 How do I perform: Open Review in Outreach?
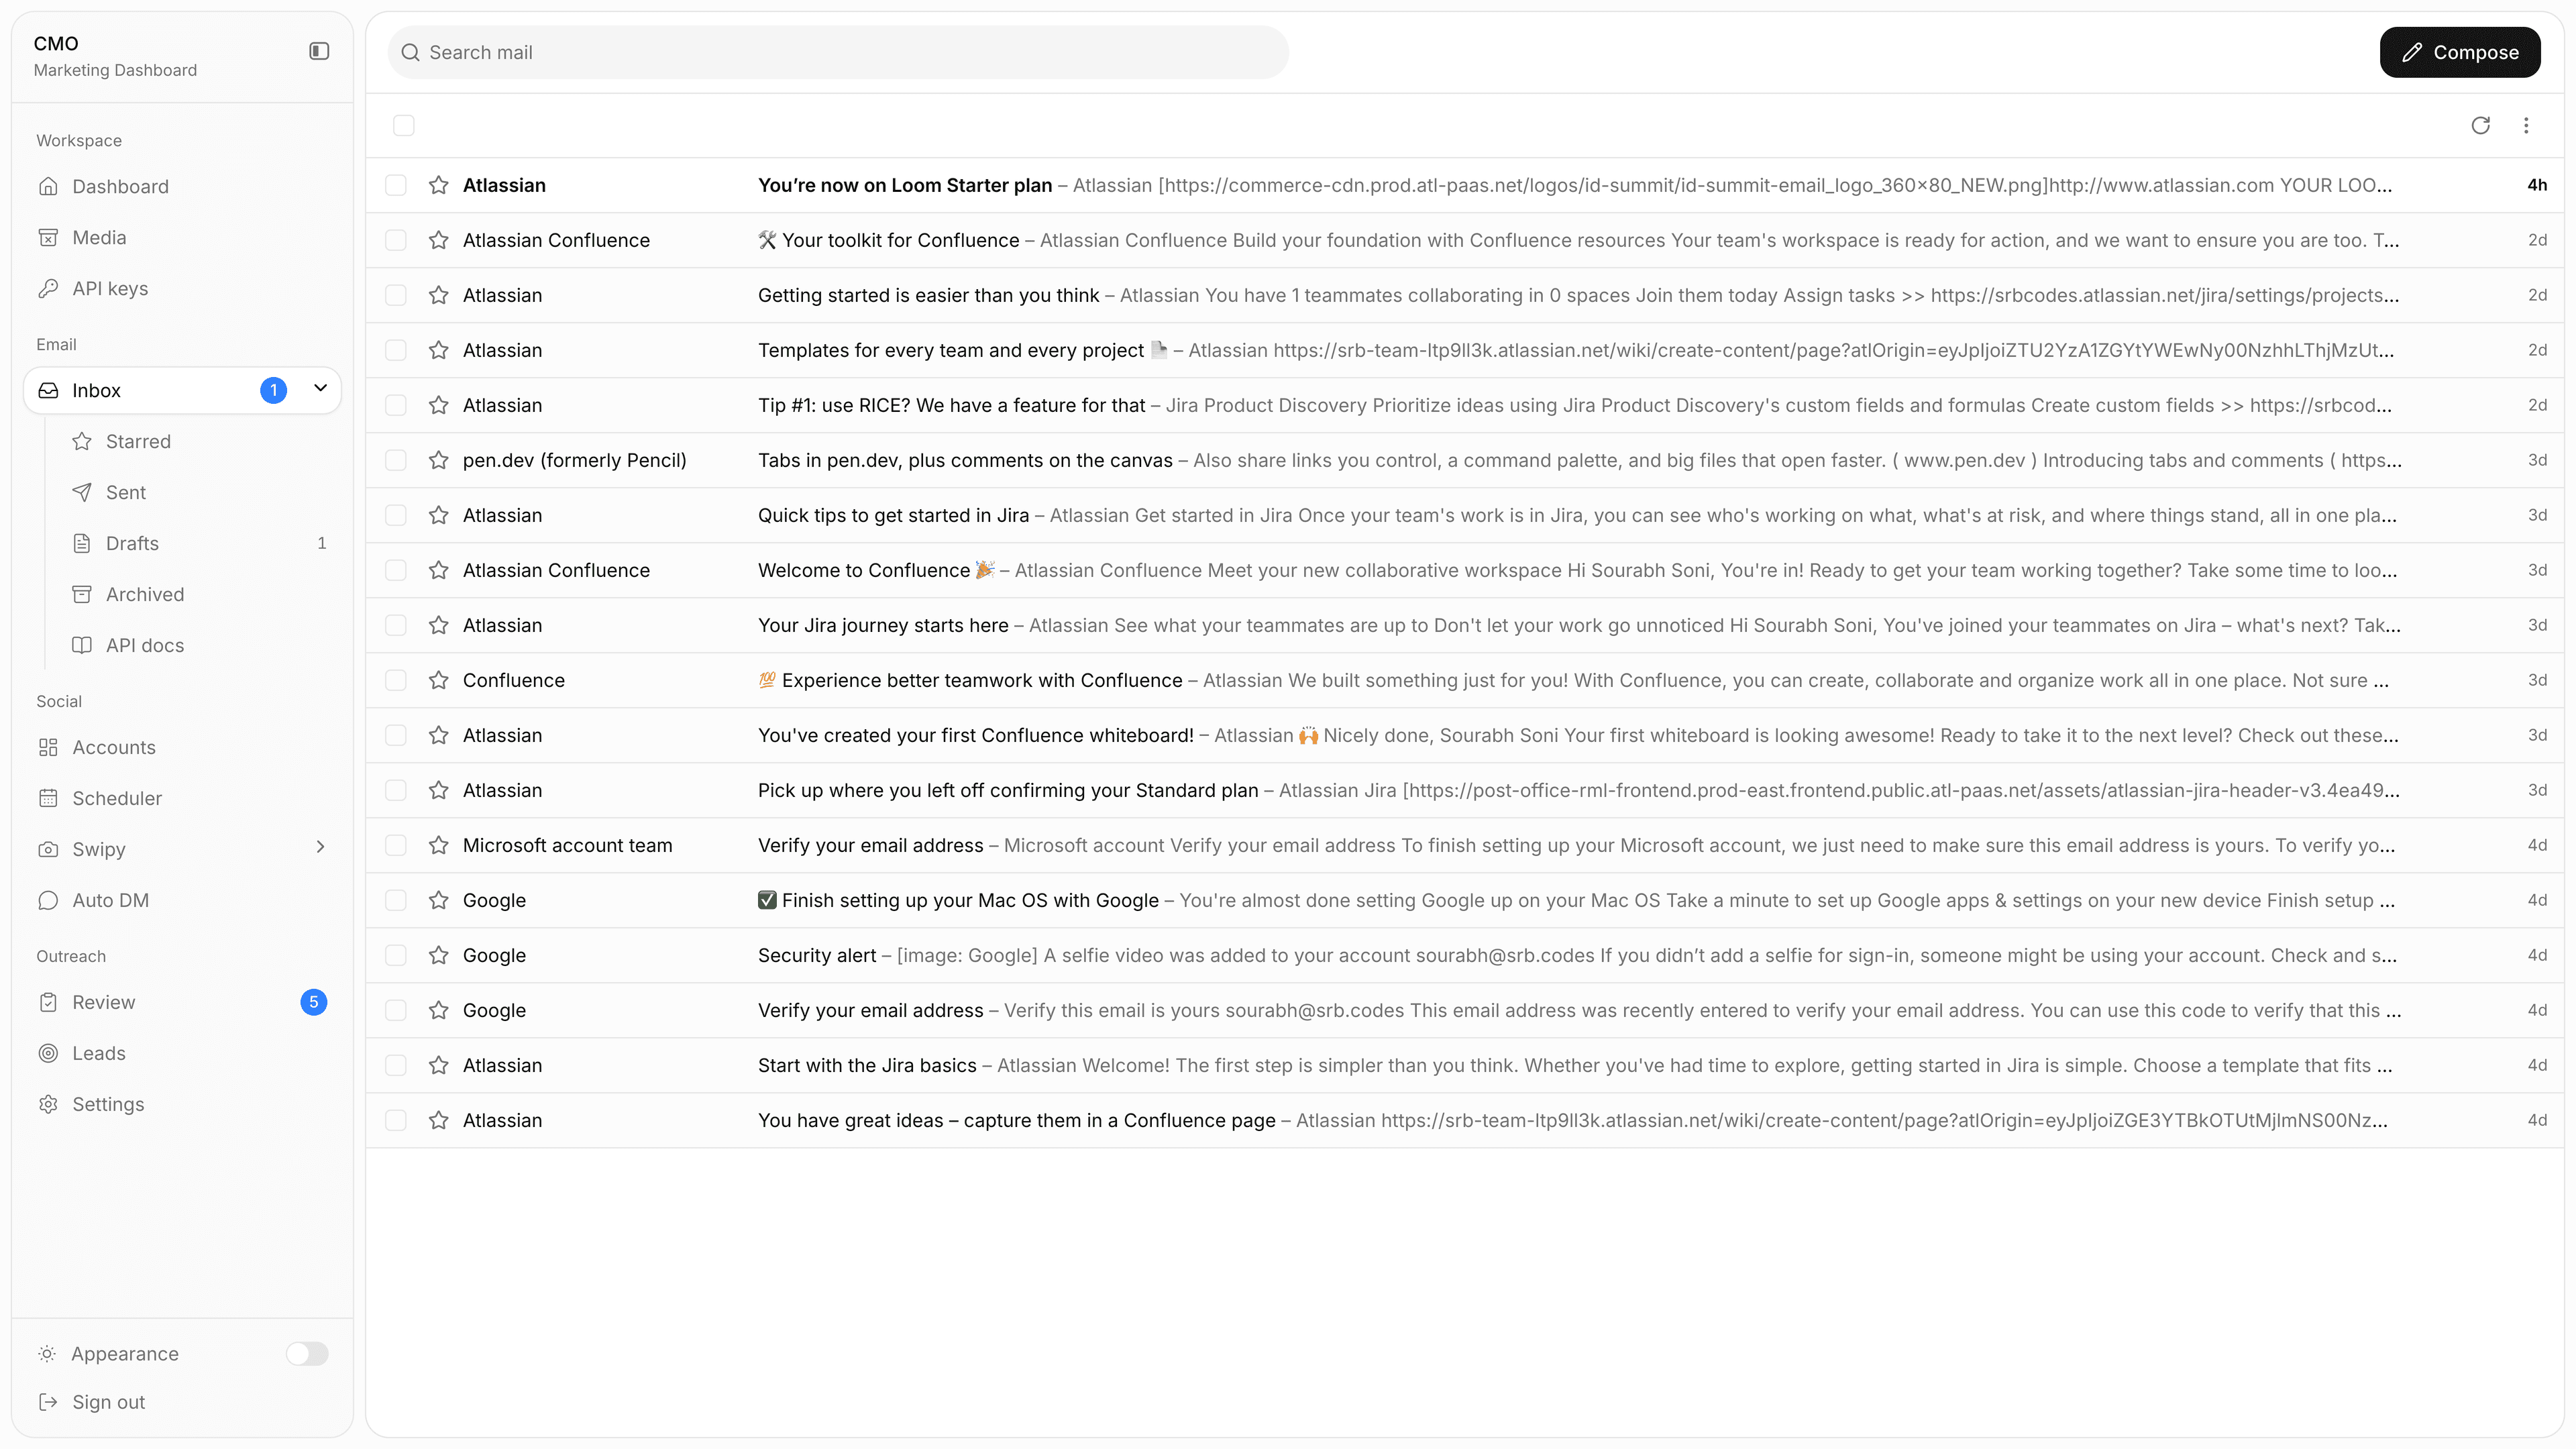pyautogui.click(x=182, y=1002)
